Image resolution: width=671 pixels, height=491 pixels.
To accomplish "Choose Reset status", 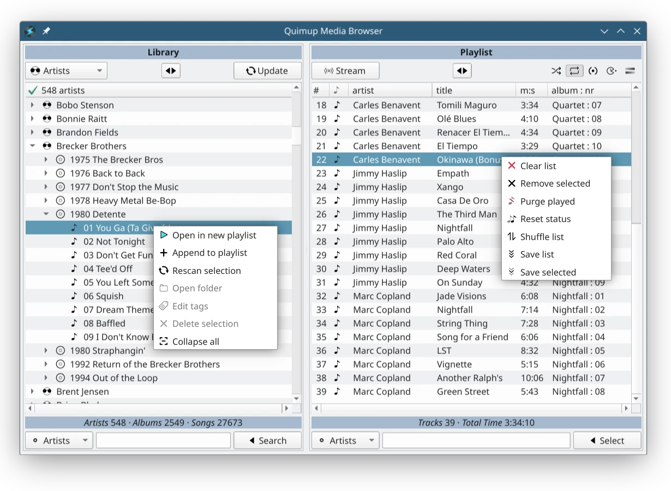I will point(556,219).
